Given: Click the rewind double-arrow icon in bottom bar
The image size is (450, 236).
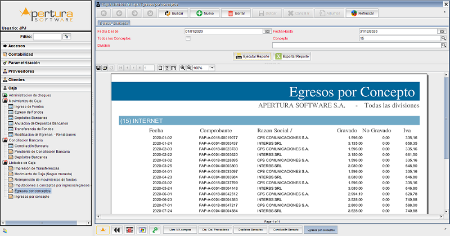Looking at the screenshot, I should 117,230.
